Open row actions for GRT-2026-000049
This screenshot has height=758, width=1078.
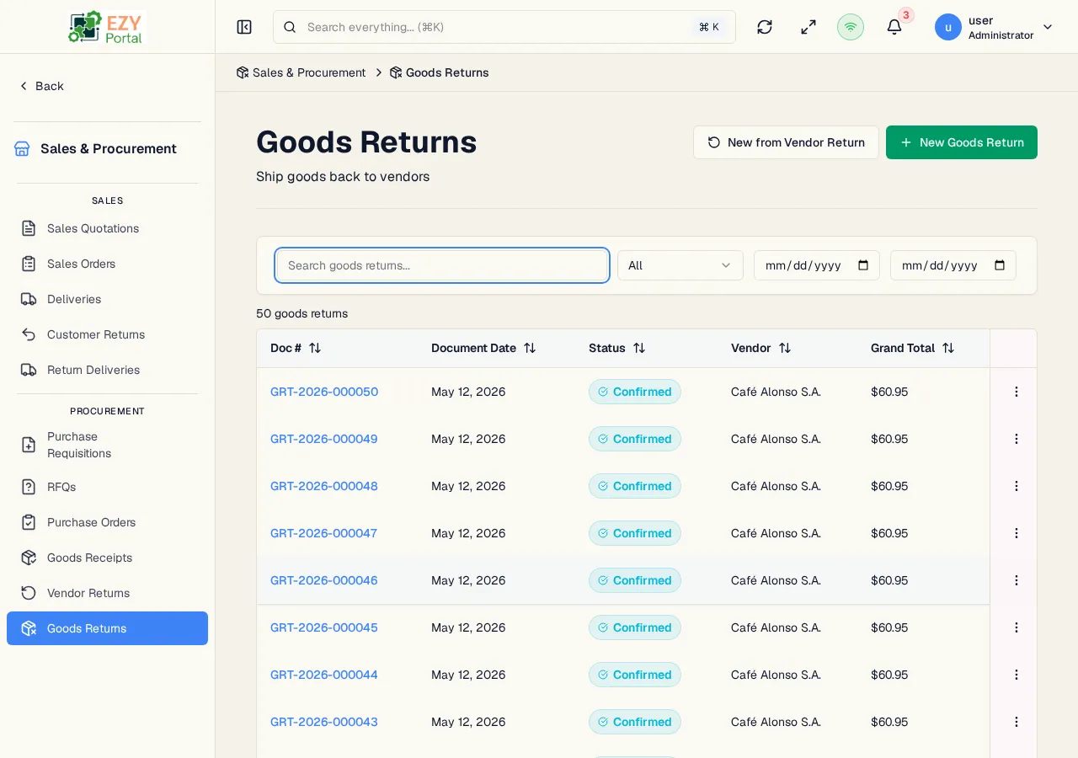click(1017, 439)
